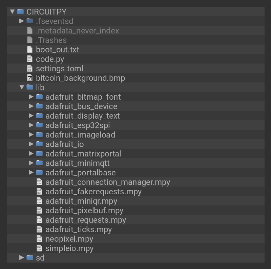Collapse the CIRCUITPY root folder
The height and width of the screenshot is (269, 271).
click(x=12, y=11)
